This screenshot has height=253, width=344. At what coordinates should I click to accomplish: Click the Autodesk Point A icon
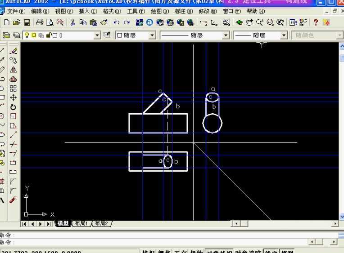pos(149,22)
